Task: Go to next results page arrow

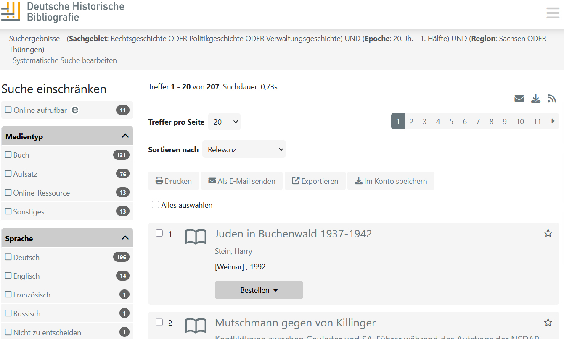Action: click(x=553, y=121)
